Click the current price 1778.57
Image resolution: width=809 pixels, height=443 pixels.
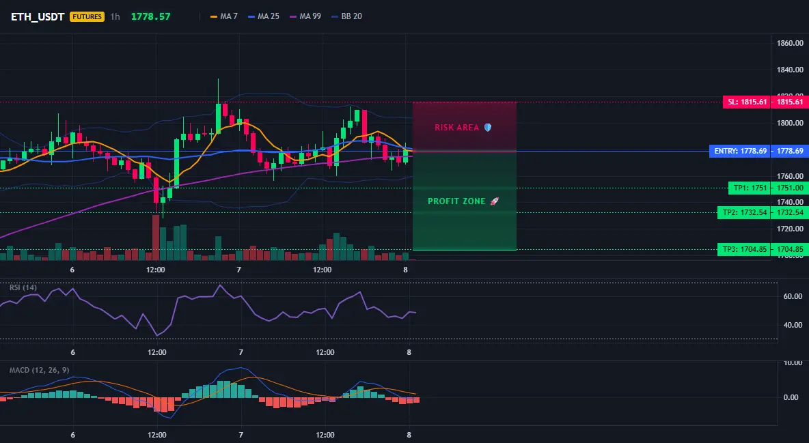(150, 16)
